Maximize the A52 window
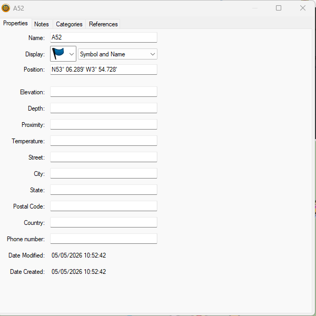Viewport: 316px width, 316px height. [x=279, y=8]
